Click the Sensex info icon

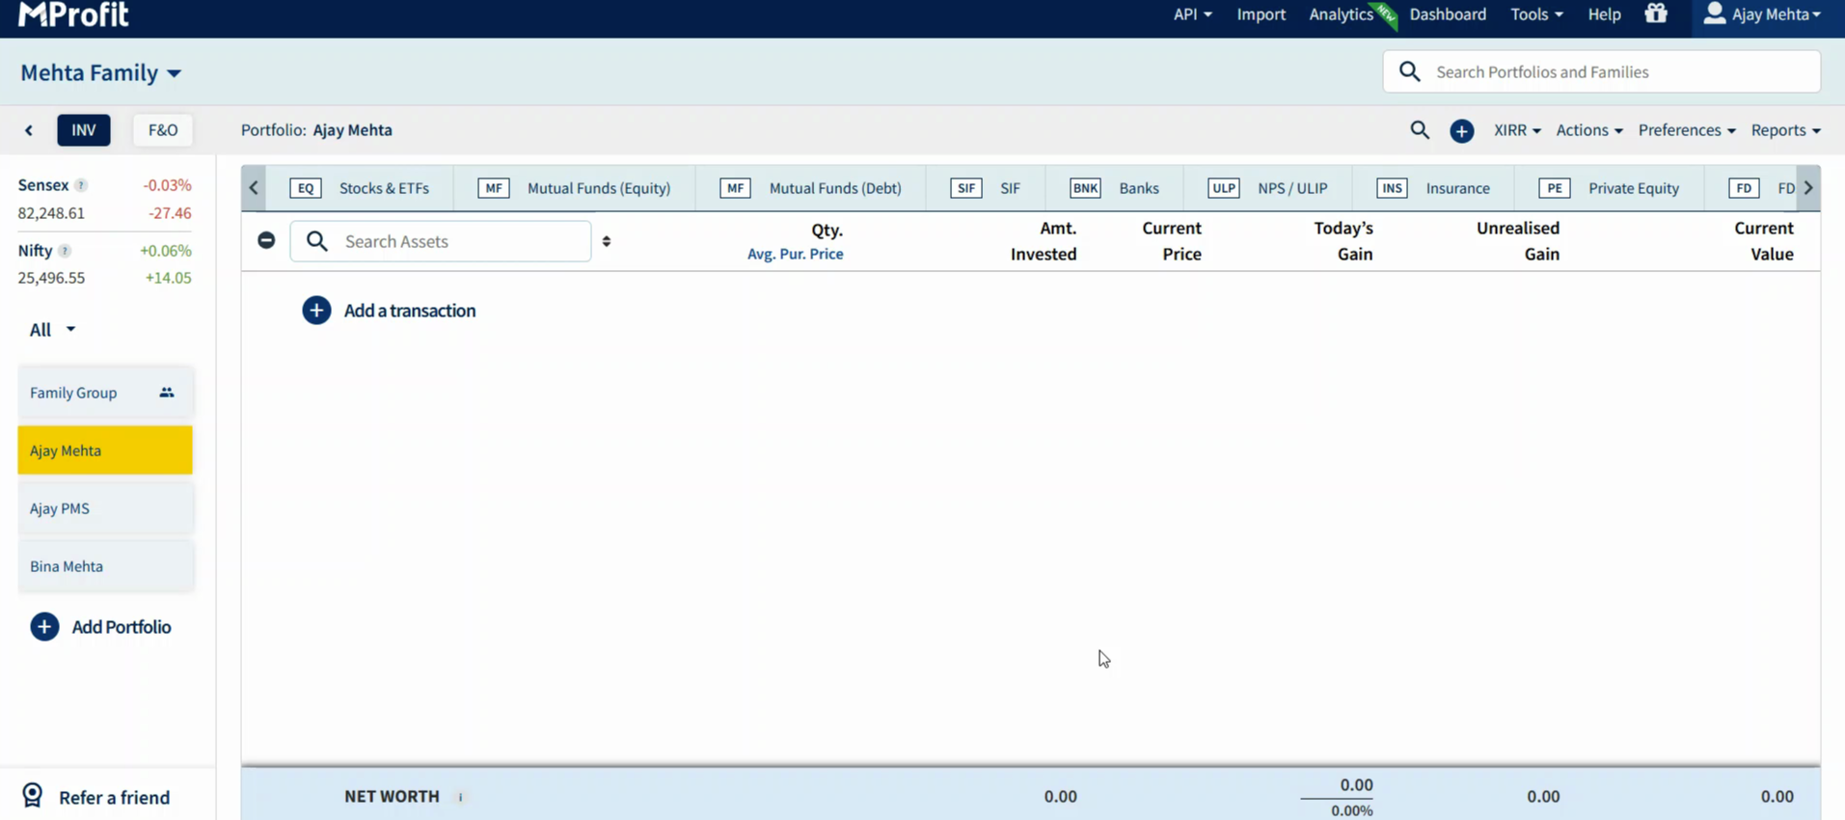pyautogui.click(x=81, y=185)
